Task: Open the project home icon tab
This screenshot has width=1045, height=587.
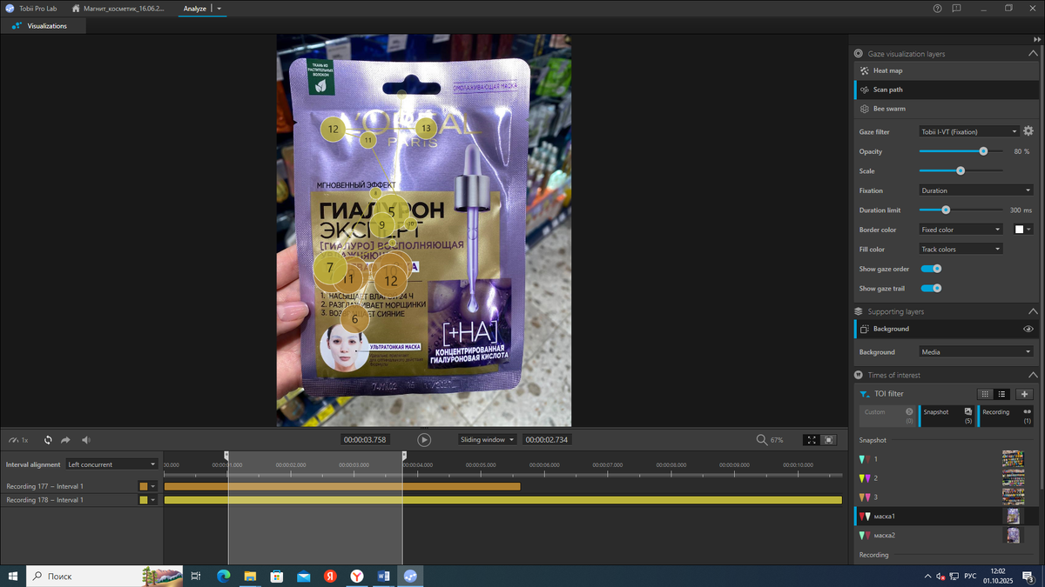Action: (x=78, y=8)
